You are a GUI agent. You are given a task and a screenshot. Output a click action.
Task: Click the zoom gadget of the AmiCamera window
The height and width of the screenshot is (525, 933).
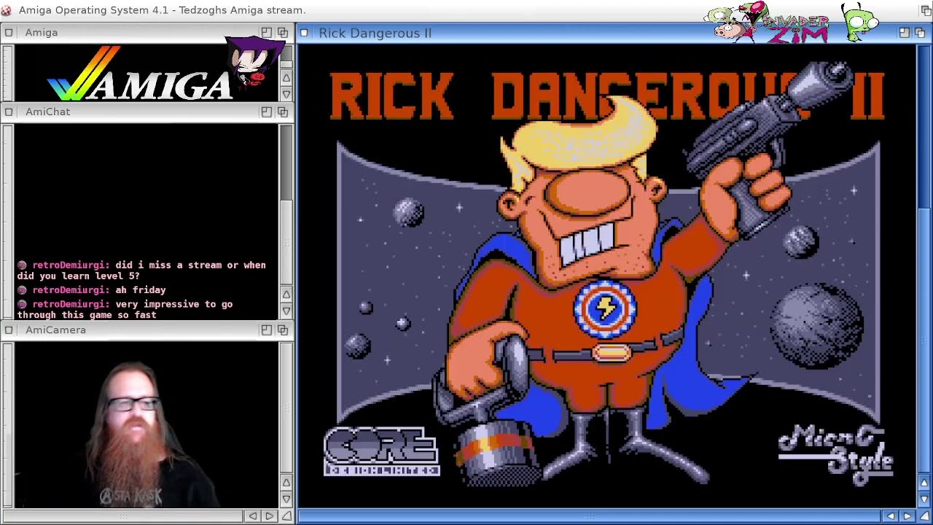pyautogui.click(x=266, y=330)
